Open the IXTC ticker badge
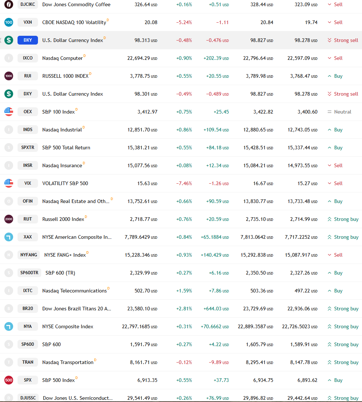The height and width of the screenshot is (402, 362). click(28, 291)
